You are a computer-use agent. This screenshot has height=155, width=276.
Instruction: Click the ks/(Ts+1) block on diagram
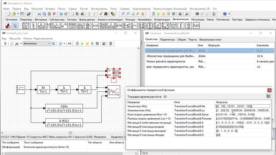click(43, 90)
